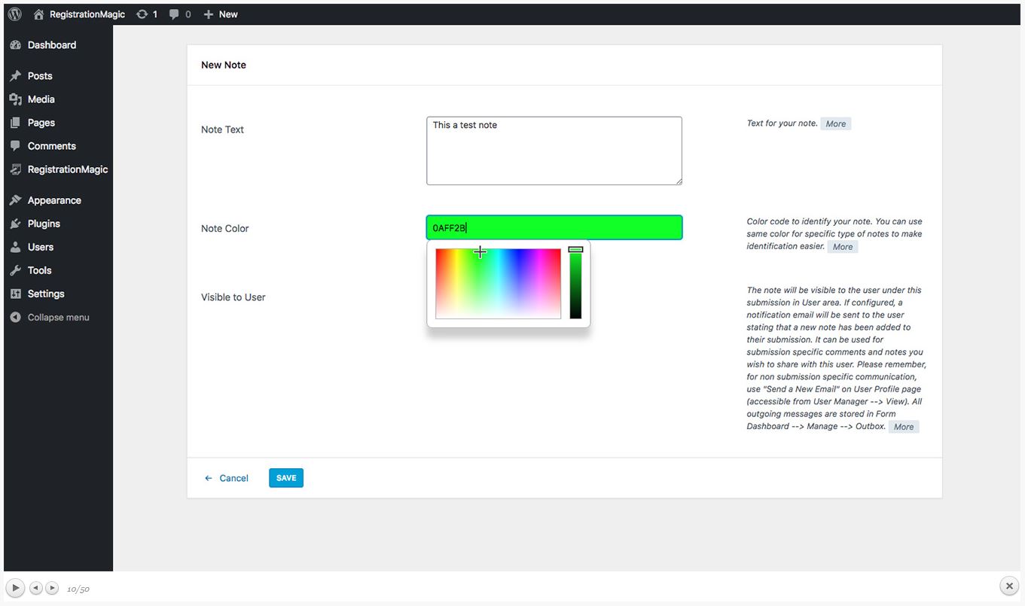
Task: Click the green Note Color hex field
Action: (x=554, y=228)
